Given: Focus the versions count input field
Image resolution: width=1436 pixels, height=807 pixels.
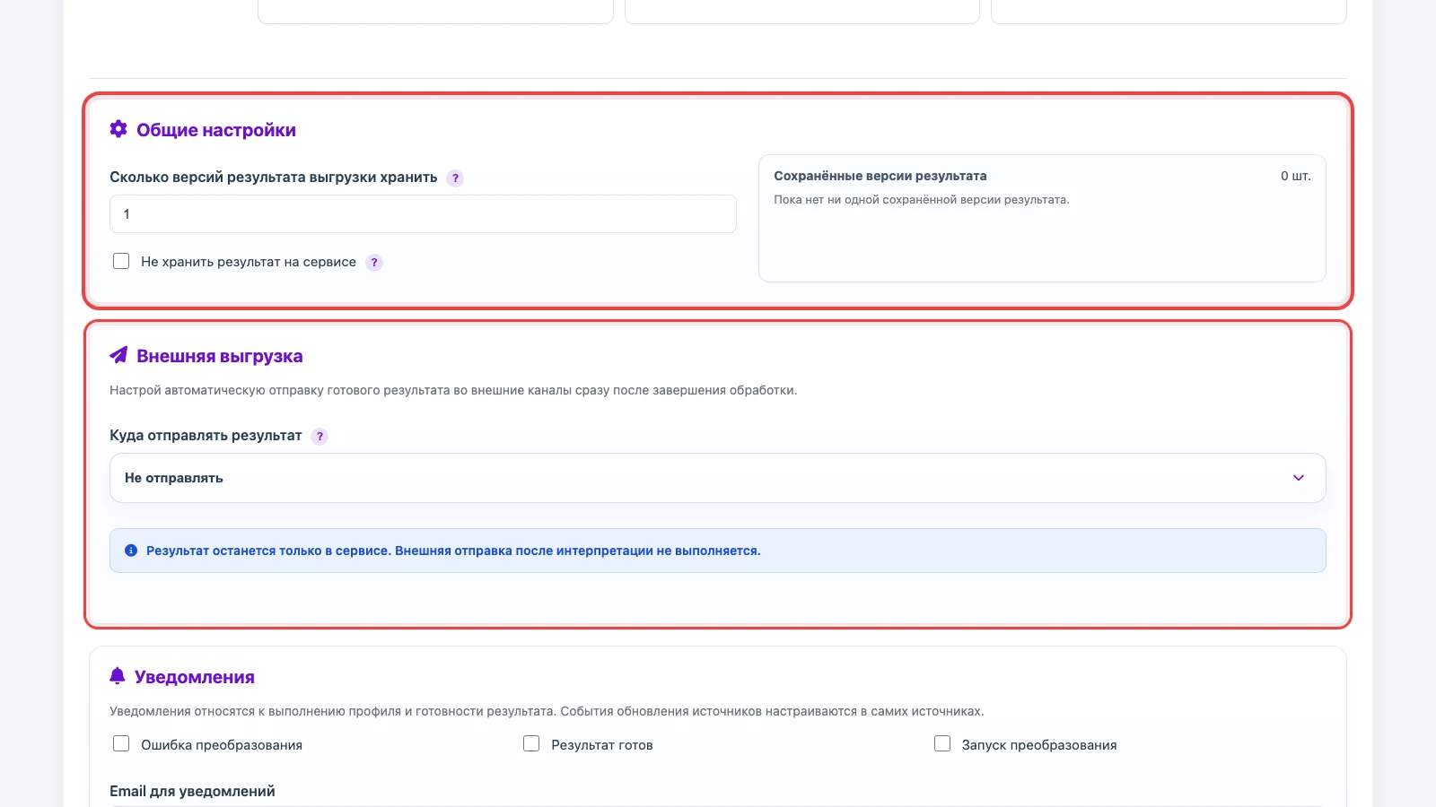Looking at the screenshot, I should click(423, 214).
